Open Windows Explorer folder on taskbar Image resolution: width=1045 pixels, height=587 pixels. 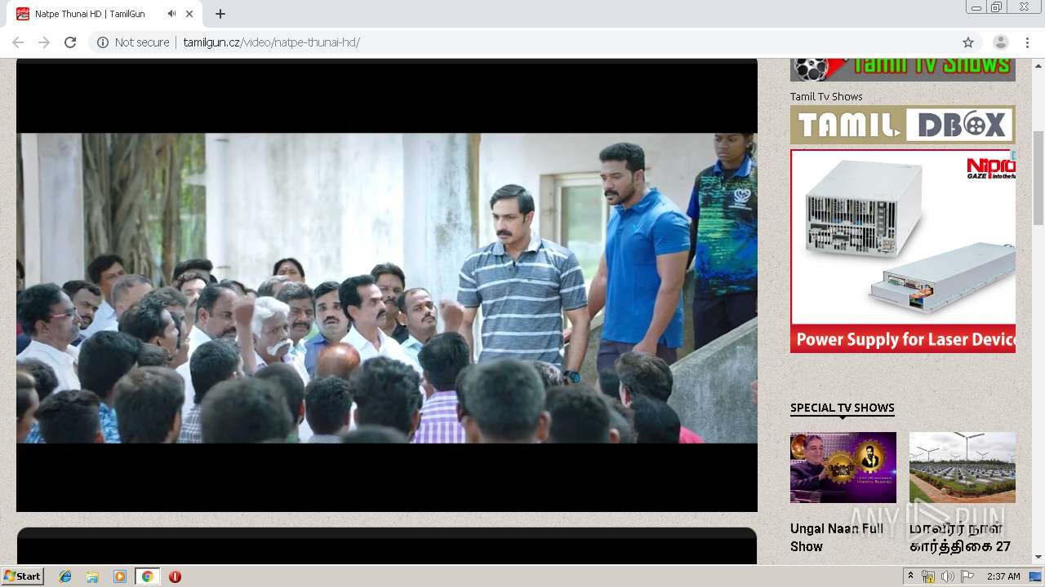coord(92,576)
